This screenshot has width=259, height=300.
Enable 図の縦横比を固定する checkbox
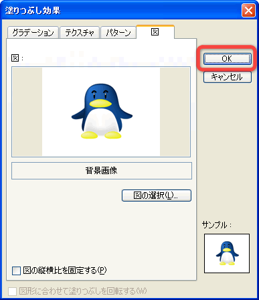(16, 271)
